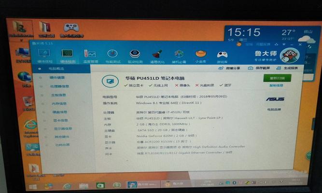Click the 复制信息 copy info link
Image resolution: width=322 pixels, height=193 pixels.
[277, 85]
